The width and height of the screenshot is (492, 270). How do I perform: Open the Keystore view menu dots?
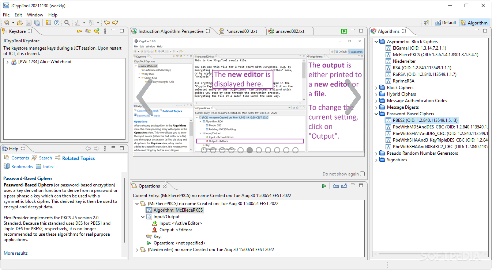(x=105, y=31)
